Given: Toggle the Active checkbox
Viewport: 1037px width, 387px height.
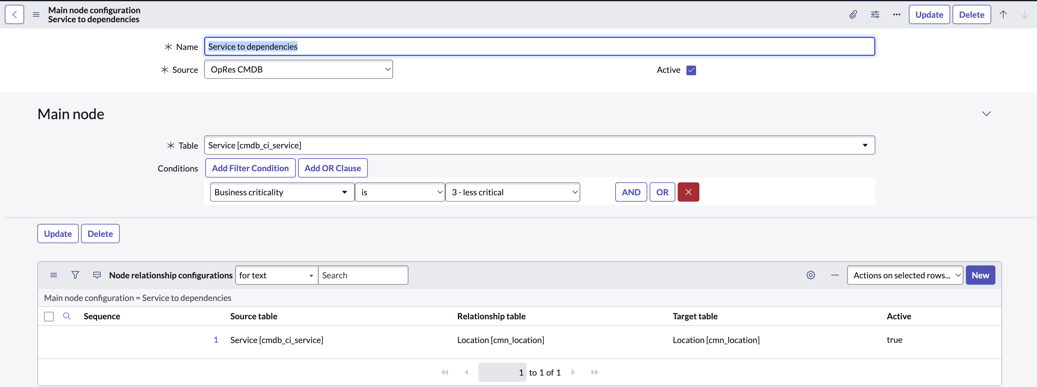Looking at the screenshot, I should click(x=691, y=70).
